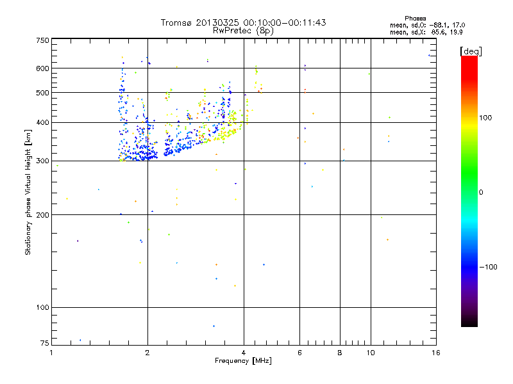The width and height of the screenshot is (513, 384).
Task: Click the frequency axis tick "2"
Action: point(147,353)
